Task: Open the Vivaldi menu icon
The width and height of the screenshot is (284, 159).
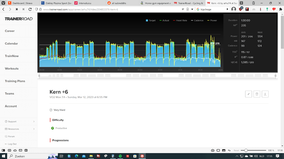Action: coord(3,3)
